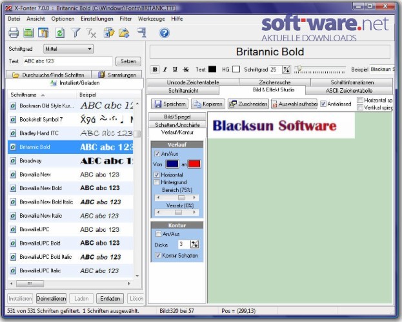Toggle bold B formatting button
Screen dimensions: 402x322
155,70
